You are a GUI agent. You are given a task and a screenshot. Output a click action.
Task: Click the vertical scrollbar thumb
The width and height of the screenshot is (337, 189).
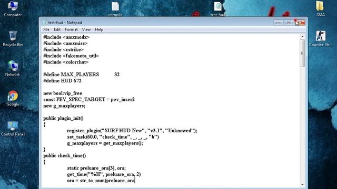(302, 53)
